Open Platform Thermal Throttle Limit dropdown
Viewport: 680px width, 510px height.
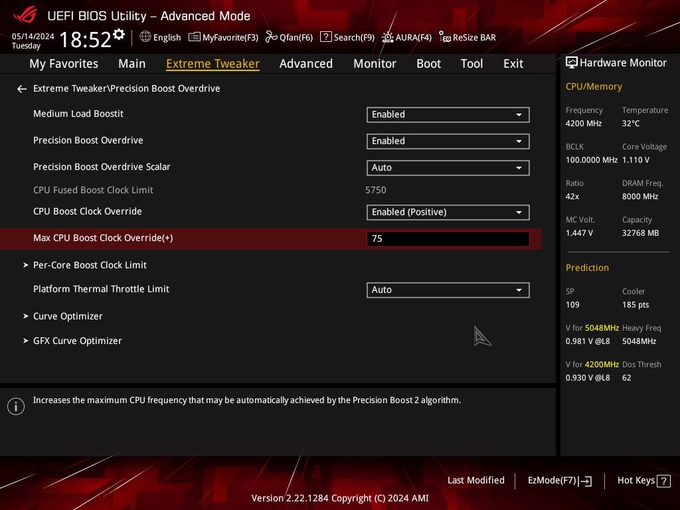pos(448,290)
